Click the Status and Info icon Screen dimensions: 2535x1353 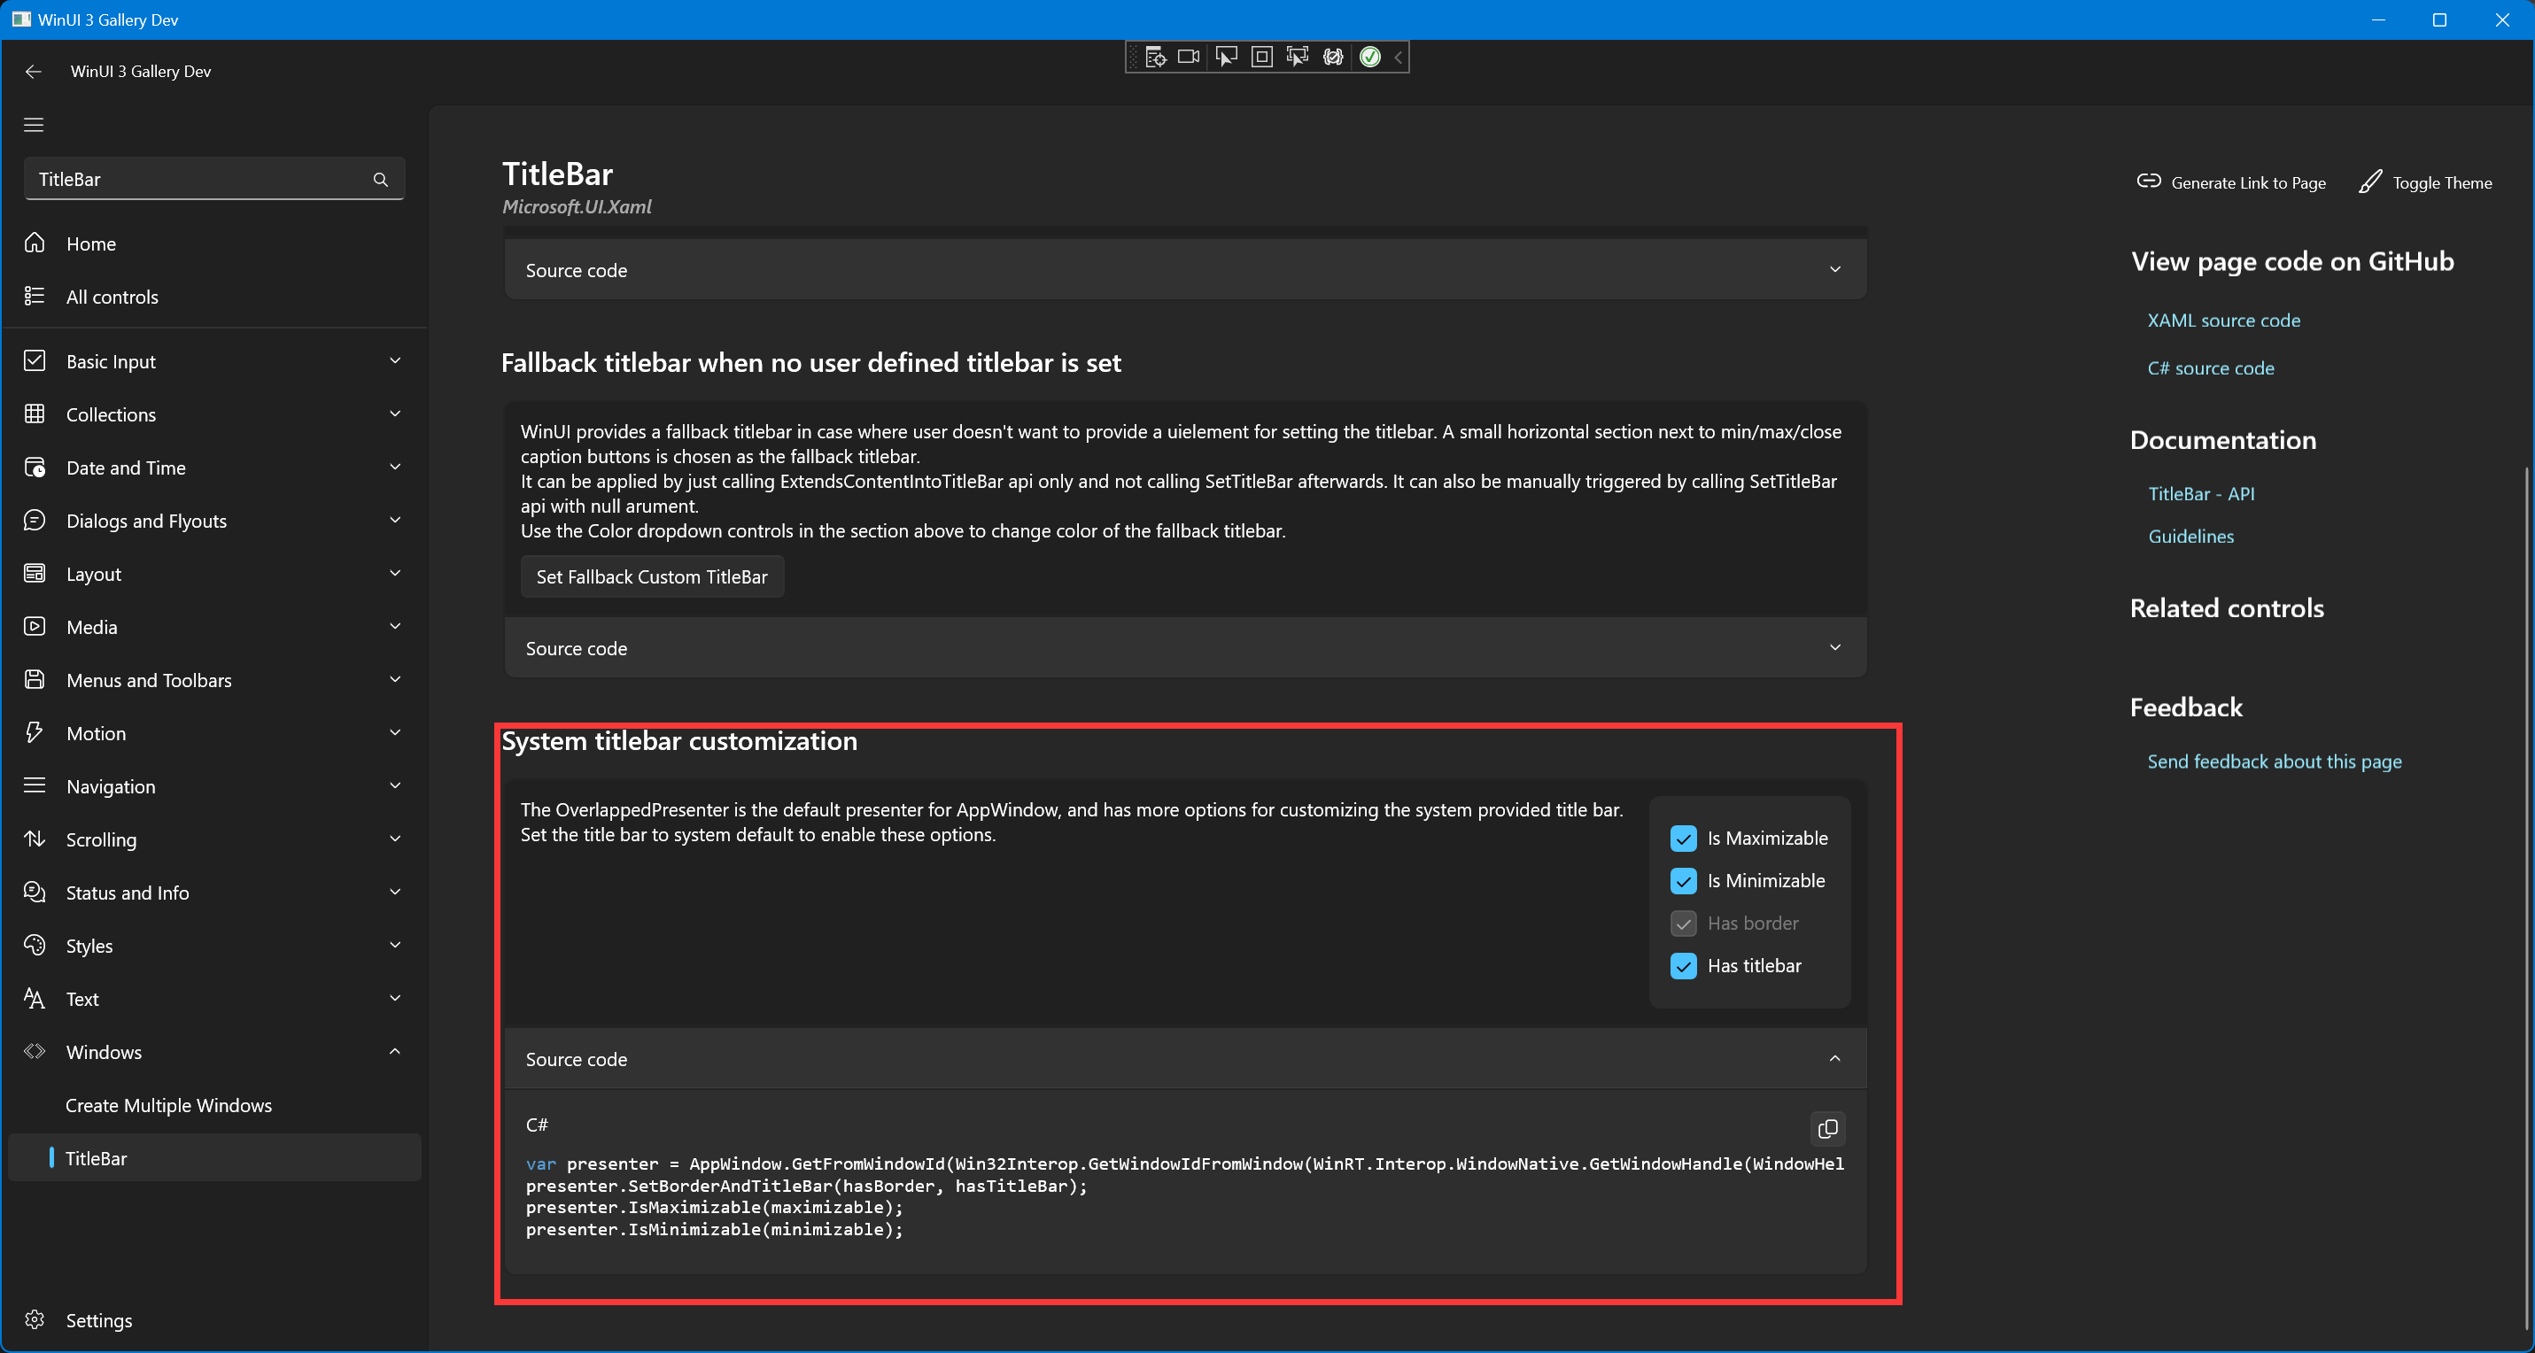(x=35, y=893)
